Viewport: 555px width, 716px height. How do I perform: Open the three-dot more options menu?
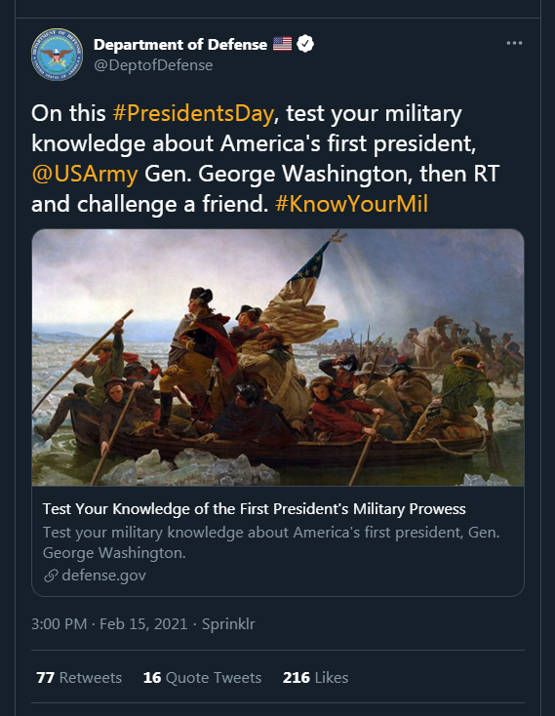(514, 43)
